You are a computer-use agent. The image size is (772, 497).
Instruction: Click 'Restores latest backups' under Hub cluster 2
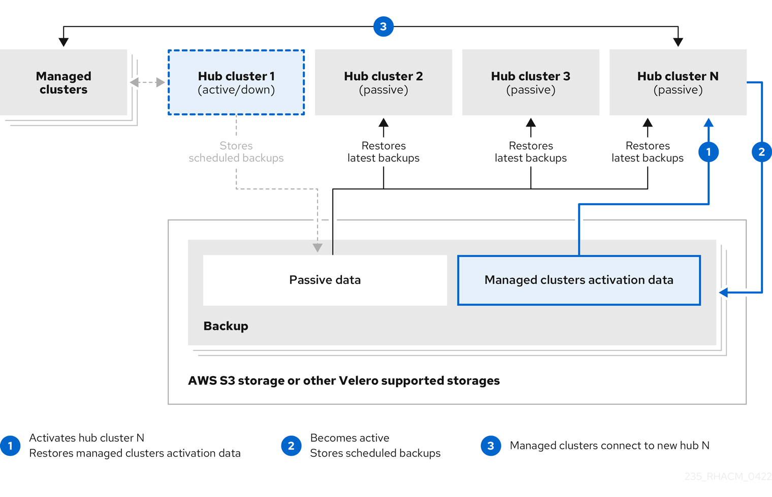pos(383,152)
